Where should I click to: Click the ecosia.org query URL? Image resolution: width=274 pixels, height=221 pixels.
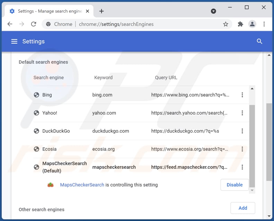point(190,149)
